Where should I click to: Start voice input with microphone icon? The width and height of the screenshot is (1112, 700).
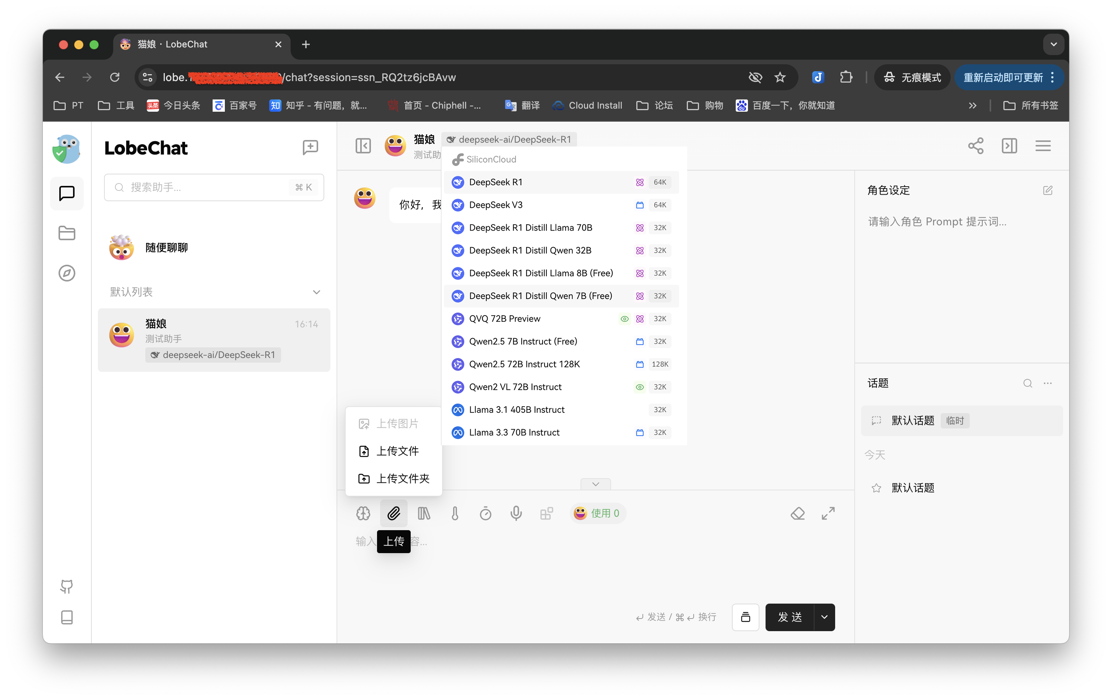(x=516, y=513)
